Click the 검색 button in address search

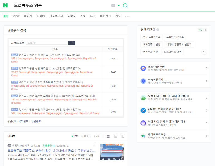(71, 43)
